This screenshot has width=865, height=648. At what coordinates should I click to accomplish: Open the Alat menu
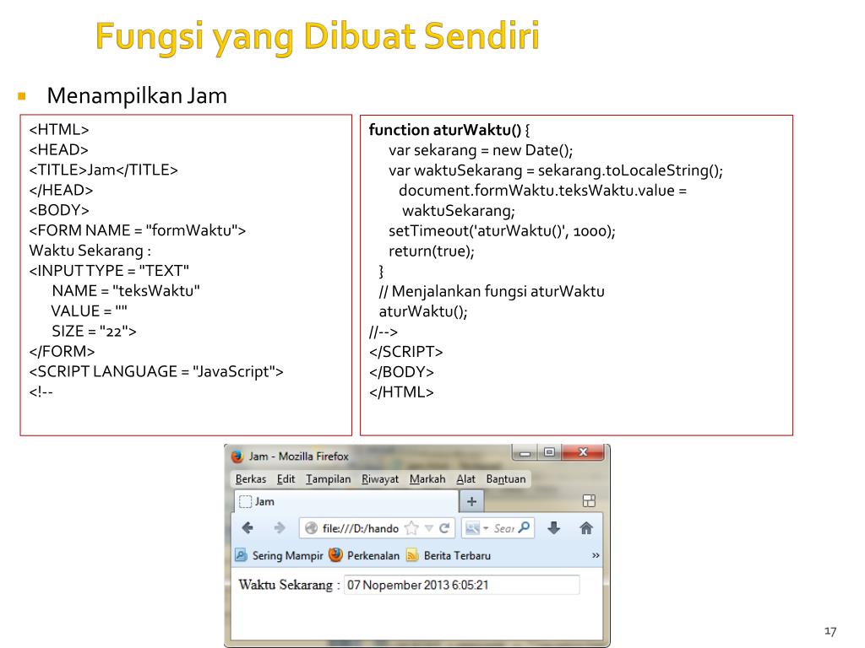point(465,479)
